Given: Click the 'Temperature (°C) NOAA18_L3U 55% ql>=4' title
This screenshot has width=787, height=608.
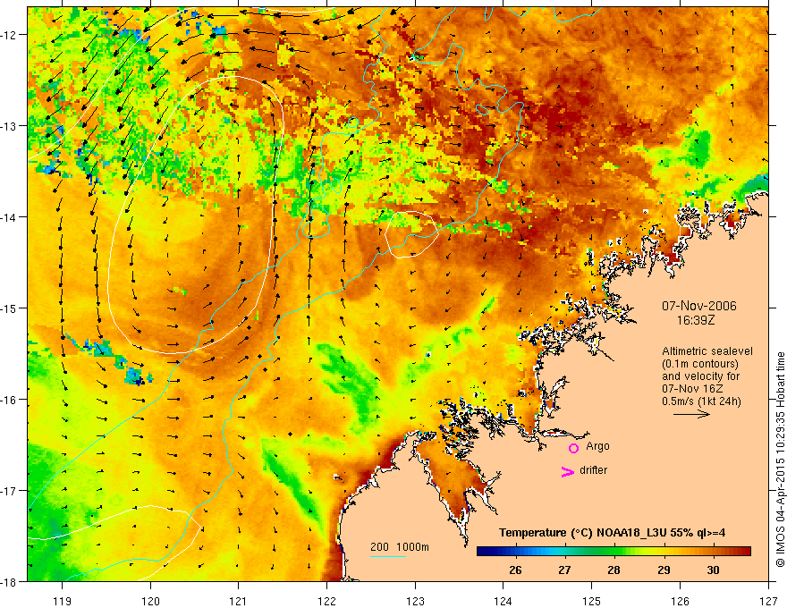Looking at the screenshot, I should click(x=612, y=533).
